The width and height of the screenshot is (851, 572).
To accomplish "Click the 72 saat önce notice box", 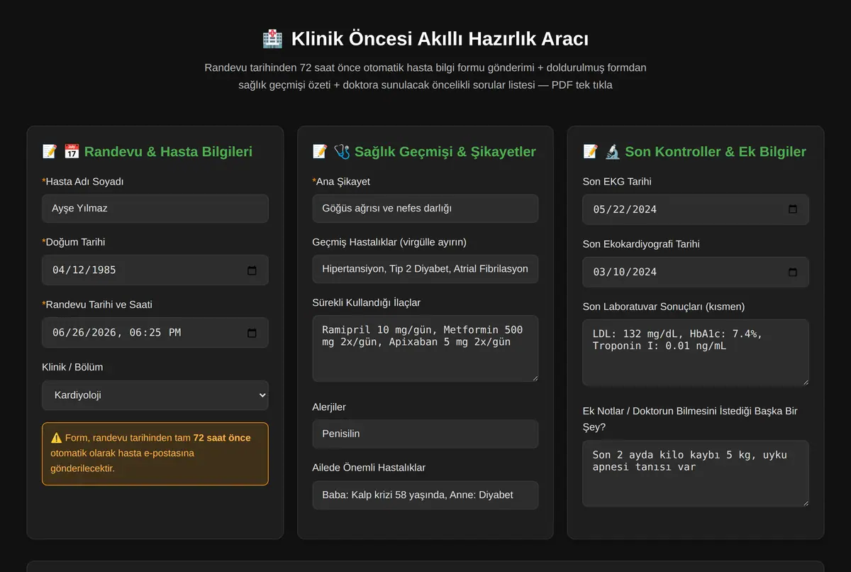I will (155, 454).
